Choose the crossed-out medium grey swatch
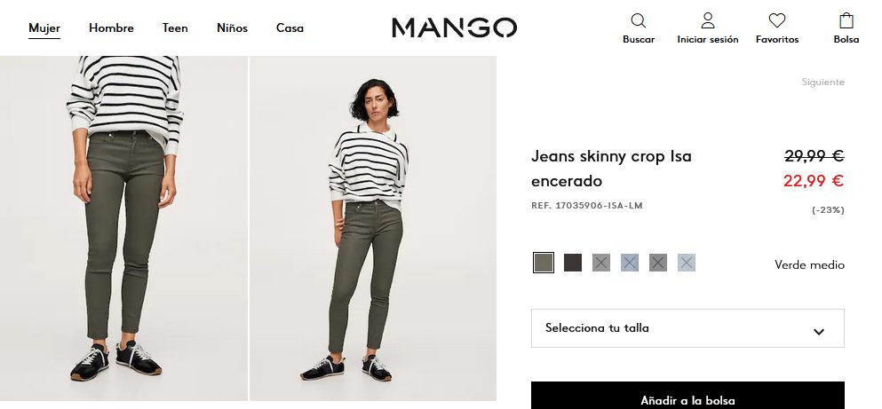Image resolution: width=882 pixels, height=409 pixels. [601, 263]
